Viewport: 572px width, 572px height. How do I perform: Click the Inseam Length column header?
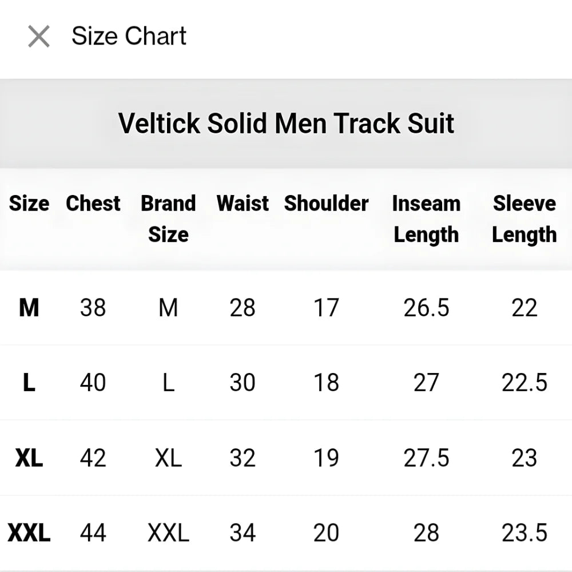426,219
